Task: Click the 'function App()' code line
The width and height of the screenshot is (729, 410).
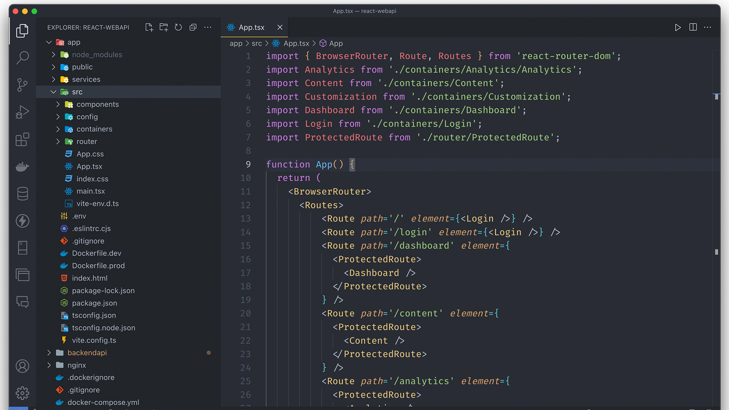Action: coord(310,164)
